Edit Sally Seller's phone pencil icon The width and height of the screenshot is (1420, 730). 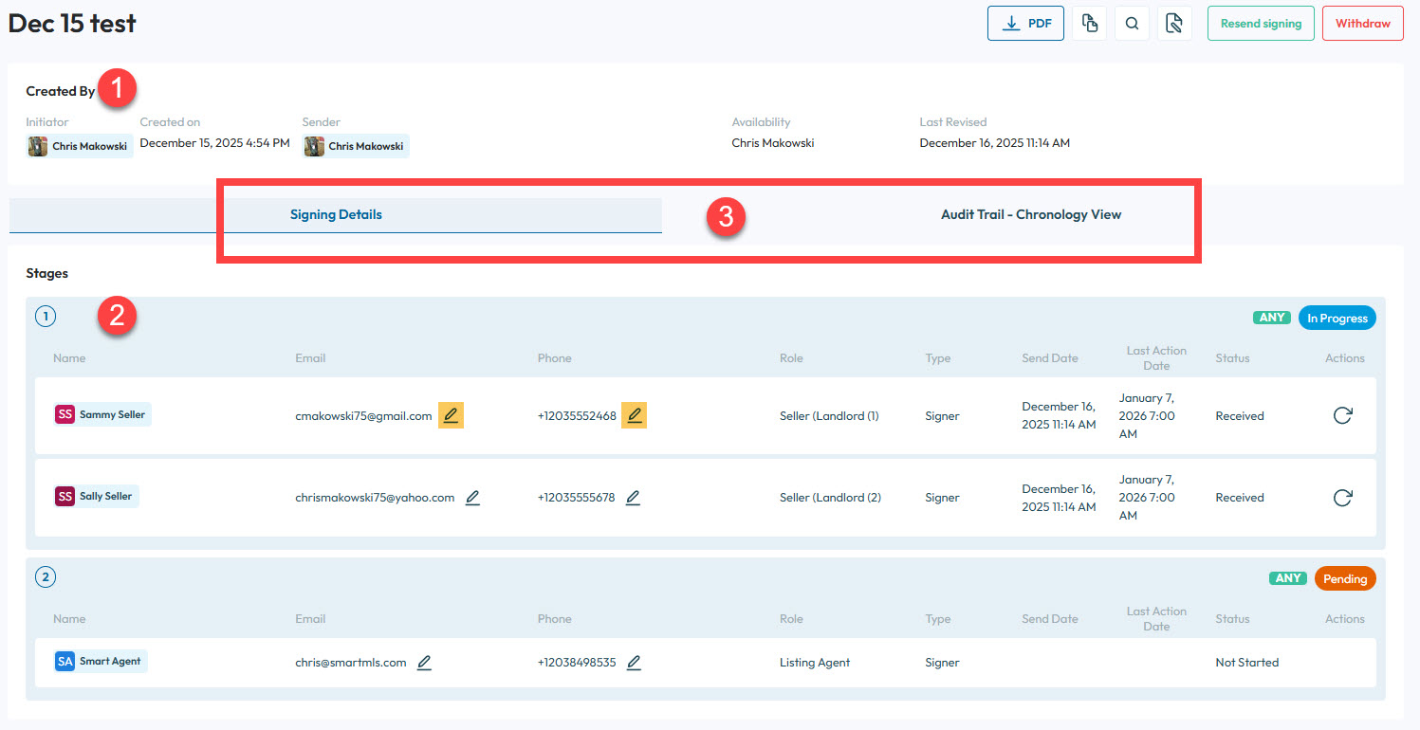633,498
